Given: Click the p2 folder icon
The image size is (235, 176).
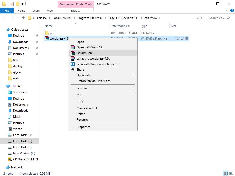Looking at the screenshot, I should [x=47, y=33].
